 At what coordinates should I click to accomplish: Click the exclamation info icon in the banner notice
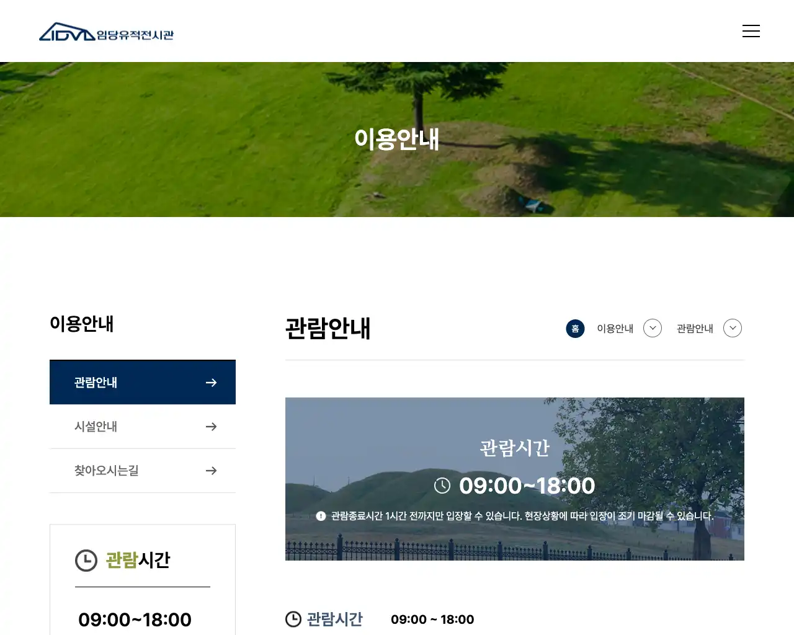320,515
